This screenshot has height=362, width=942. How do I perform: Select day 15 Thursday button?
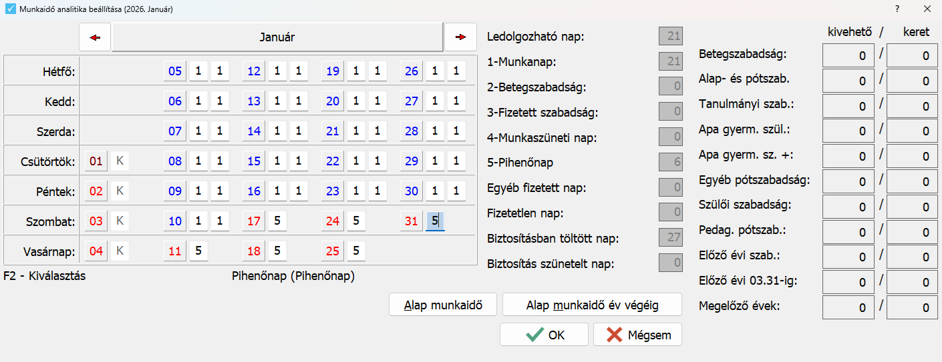(x=254, y=161)
